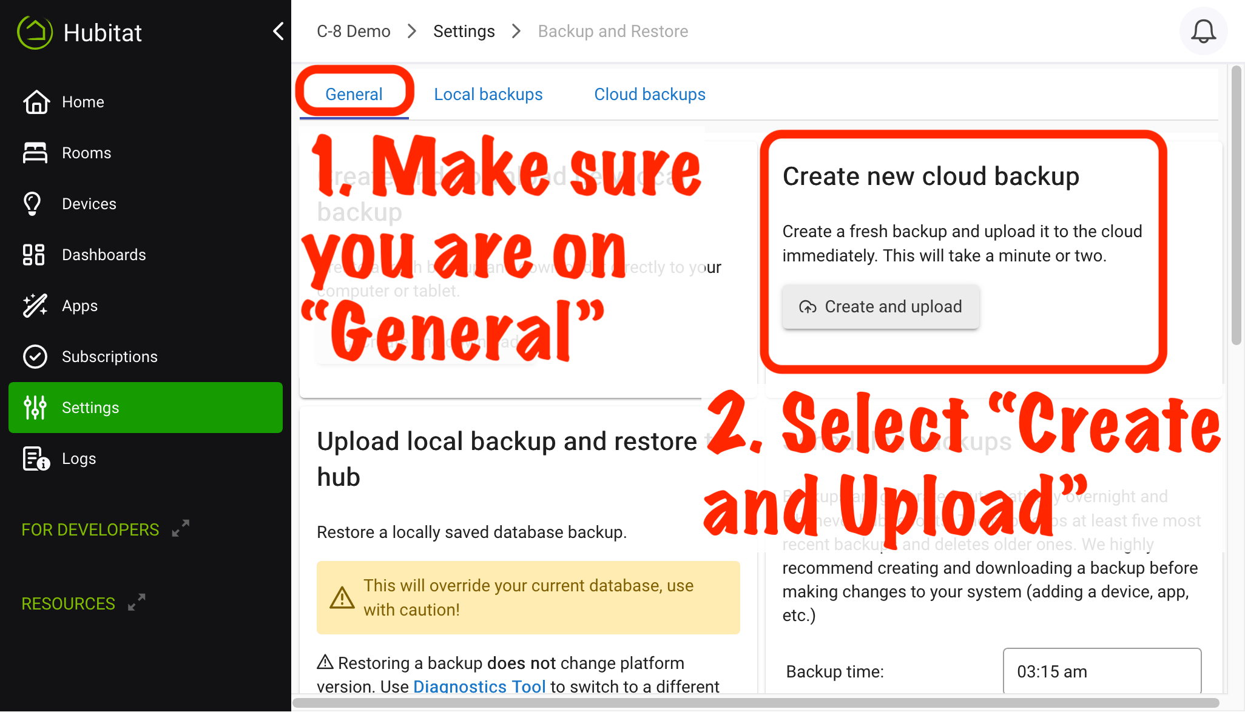Image resolution: width=1245 pixels, height=712 pixels.
Task: Click the Settings sliders icon
Action: tap(35, 408)
